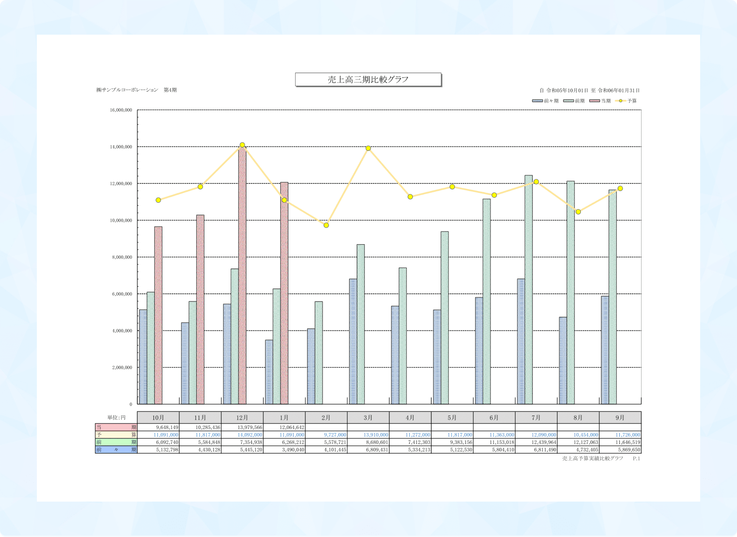
Task: Select the 10月 column header
Action: pyautogui.click(x=158, y=418)
